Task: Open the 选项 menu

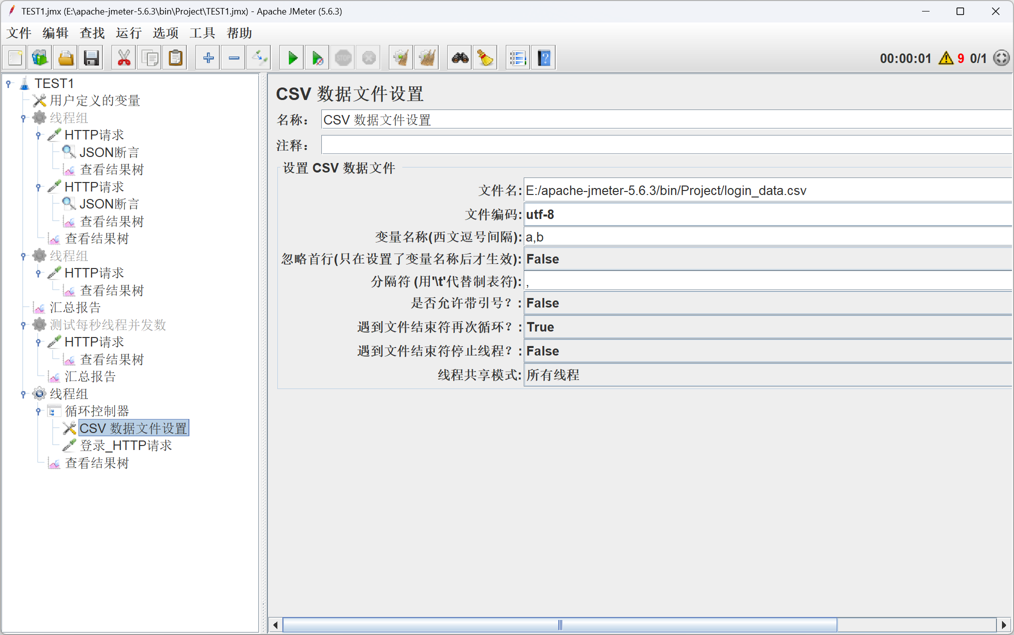Action: (x=166, y=33)
